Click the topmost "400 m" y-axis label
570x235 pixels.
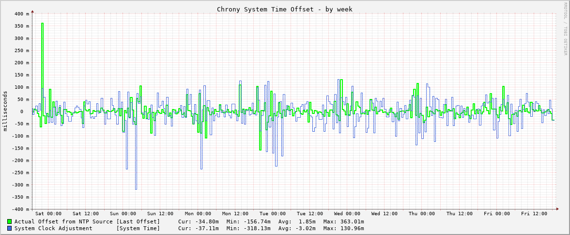point(22,14)
